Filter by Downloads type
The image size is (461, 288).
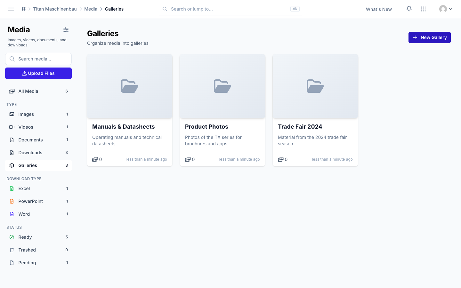click(38, 153)
